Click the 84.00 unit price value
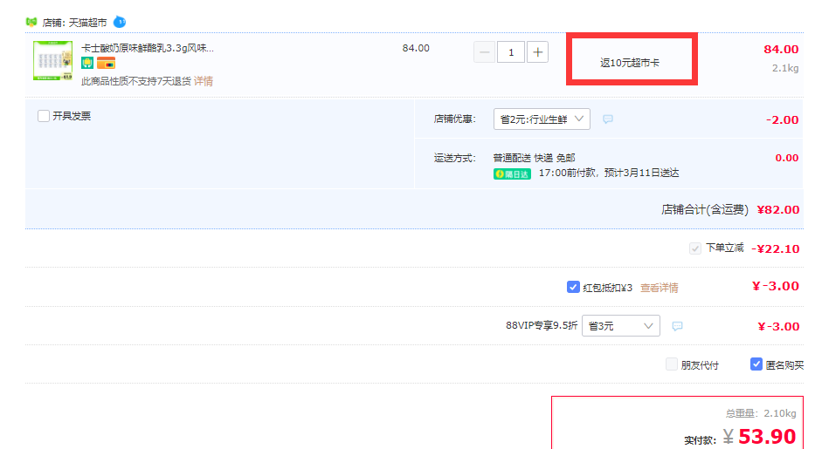This screenshot has height=449, width=815. [416, 48]
